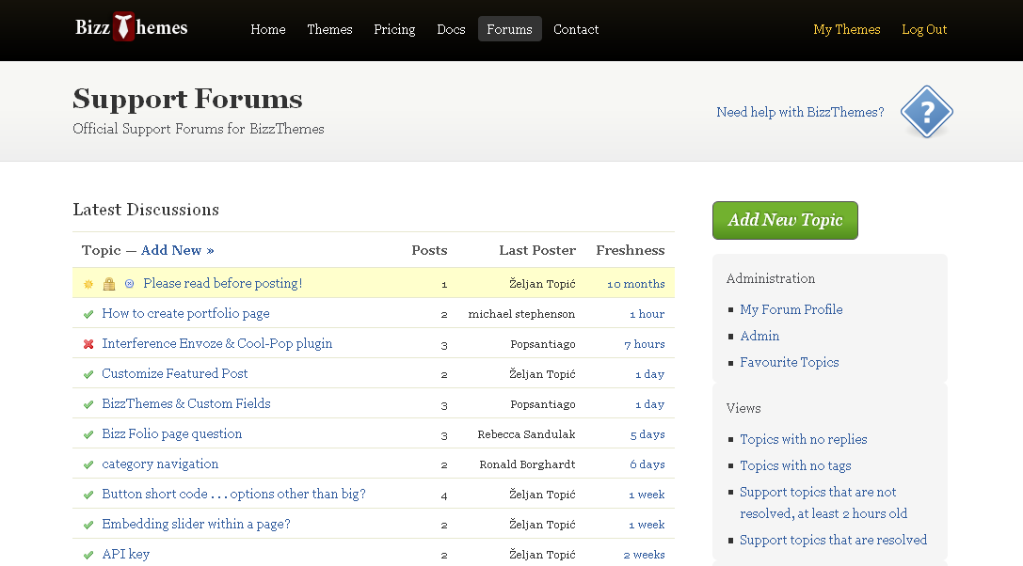Open the 'API key' topic
The height and width of the screenshot is (566, 1023).
[125, 554]
